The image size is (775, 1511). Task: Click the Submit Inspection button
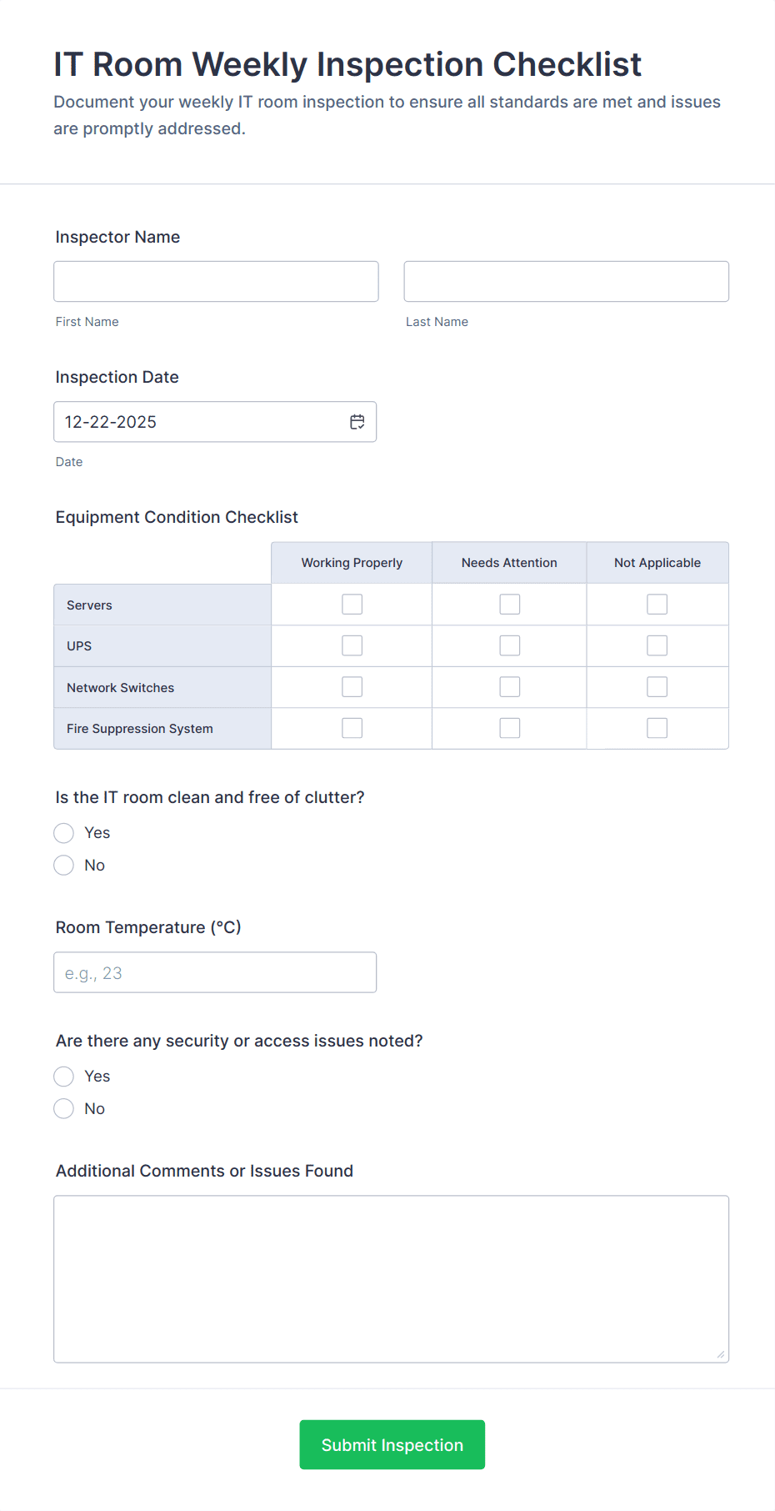coord(392,1444)
